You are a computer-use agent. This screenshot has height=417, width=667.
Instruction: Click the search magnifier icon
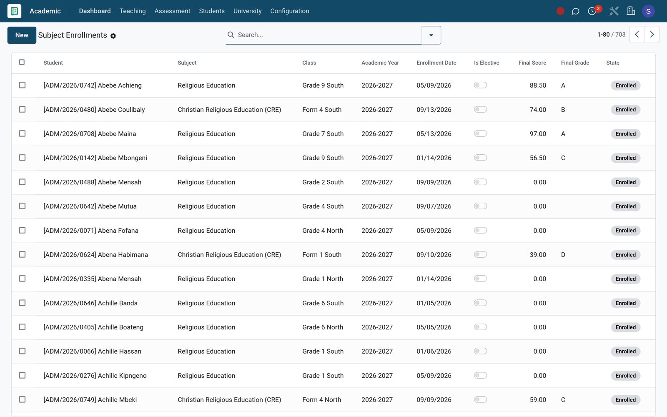coord(231,35)
